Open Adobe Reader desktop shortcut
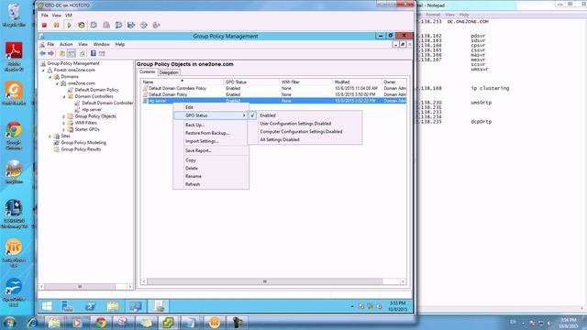Viewport: 587px width, 330px height. [x=14, y=56]
